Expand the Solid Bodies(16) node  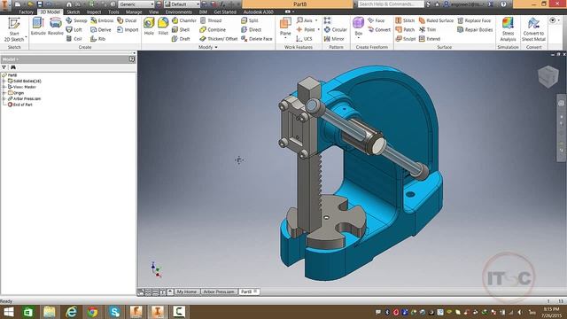[4, 81]
